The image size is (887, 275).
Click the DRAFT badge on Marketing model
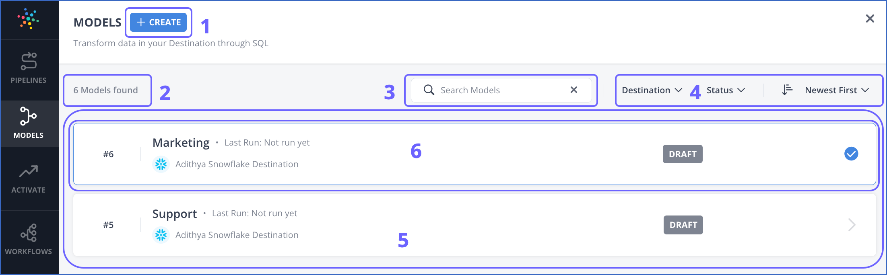click(x=682, y=154)
